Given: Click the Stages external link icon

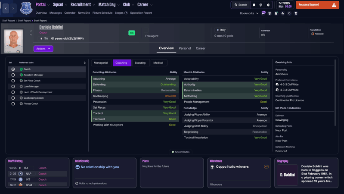Looking at the screenshot, I should tap(126, 13).
